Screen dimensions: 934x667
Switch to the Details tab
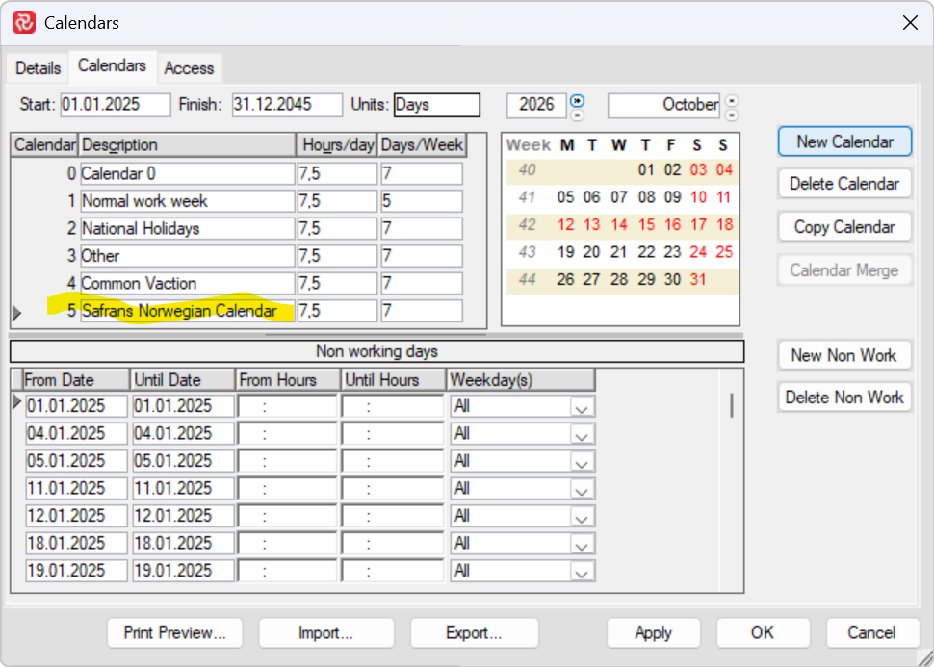[x=38, y=67]
